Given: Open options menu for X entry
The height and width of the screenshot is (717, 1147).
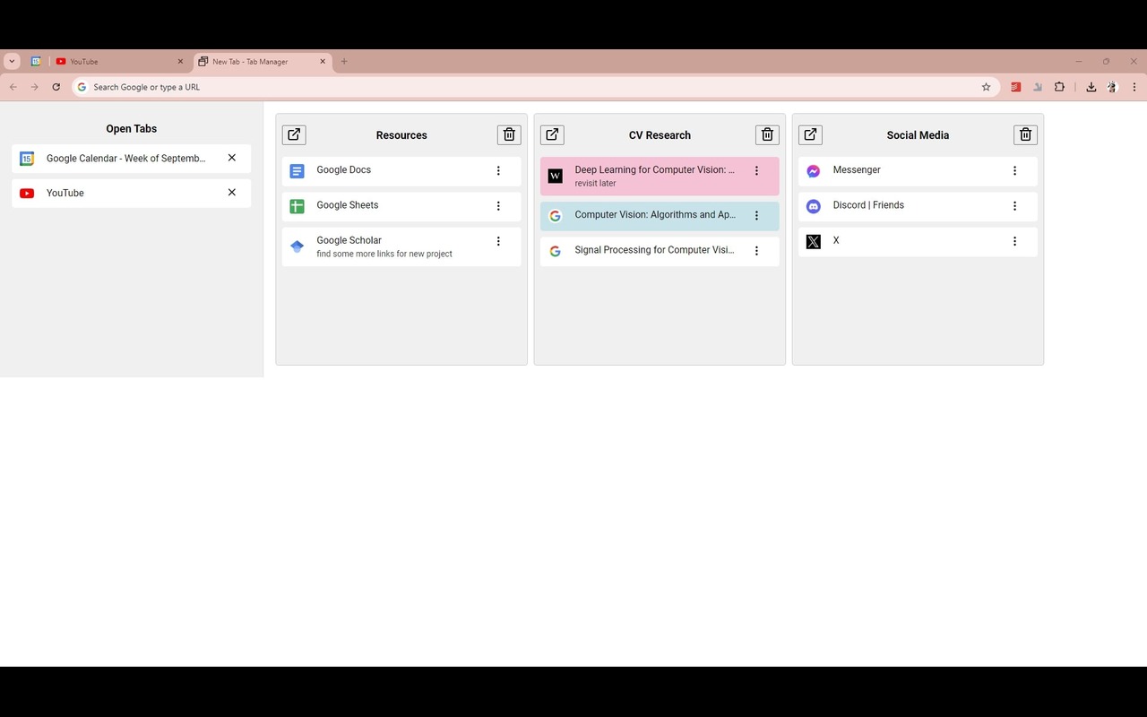Looking at the screenshot, I should click(x=1014, y=241).
